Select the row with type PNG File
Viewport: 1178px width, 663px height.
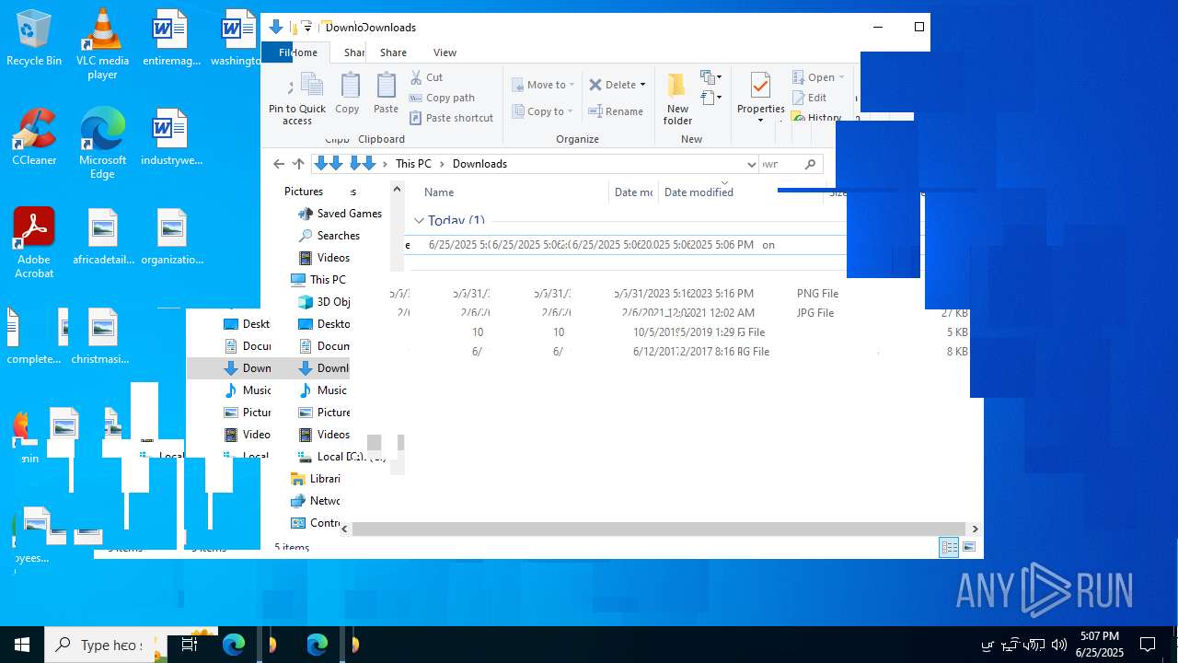point(681,294)
